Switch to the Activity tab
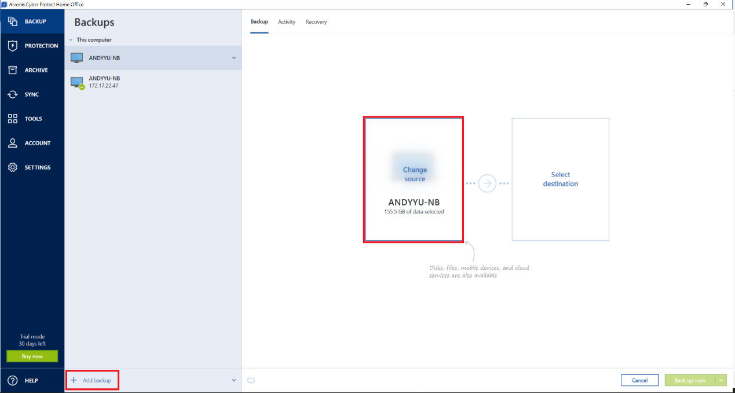Screen dimensions: 735x393 (287, 22)
